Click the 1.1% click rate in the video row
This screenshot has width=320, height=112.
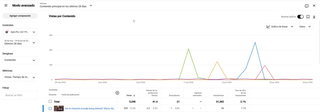click(x=243, y=108)
